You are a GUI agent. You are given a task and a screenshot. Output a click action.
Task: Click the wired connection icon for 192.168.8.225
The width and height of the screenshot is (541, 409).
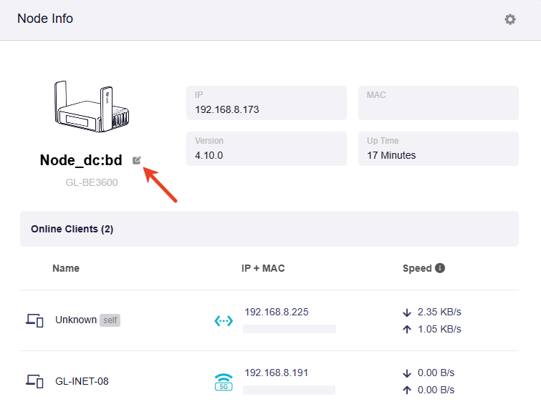coord(224,321)
